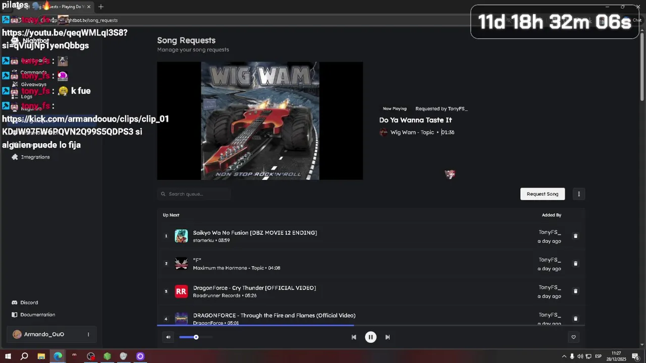Open the Giveaways sidebar item
The image size is (646, 363).
click(x=33, y=85)
